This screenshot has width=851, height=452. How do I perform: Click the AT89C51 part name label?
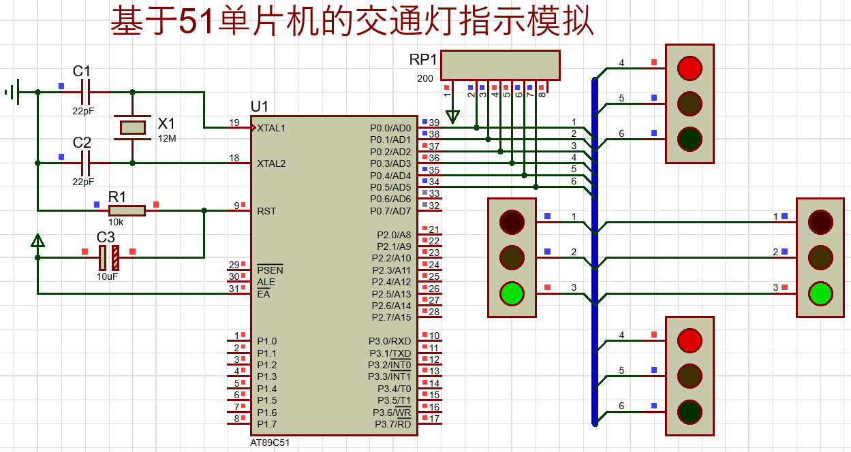(270, 442)
